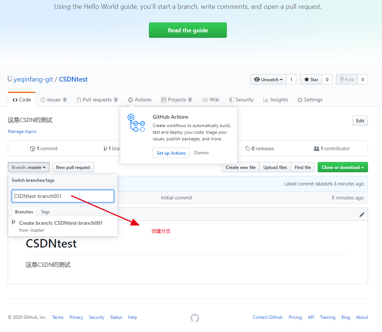The image size is (382, 332).
Task: Click the stargazers count 0
Action: click(327, 80)
